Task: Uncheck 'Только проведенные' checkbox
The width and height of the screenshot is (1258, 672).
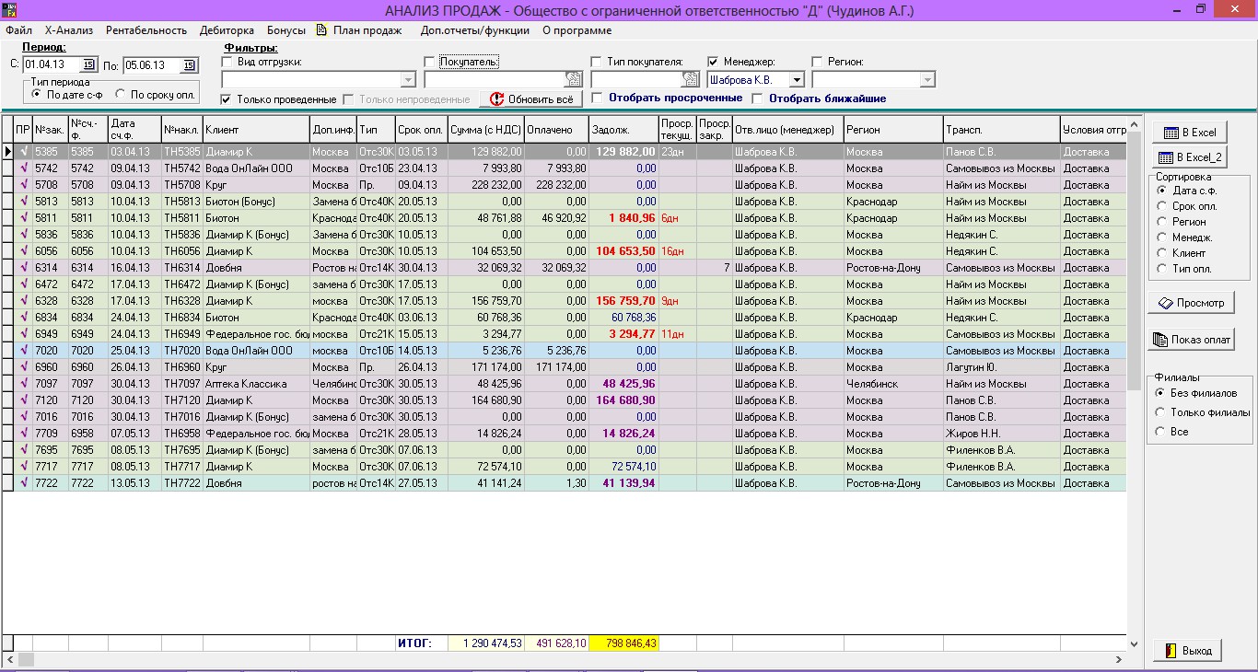Action: pyautogui.click(x=227, y=98)
